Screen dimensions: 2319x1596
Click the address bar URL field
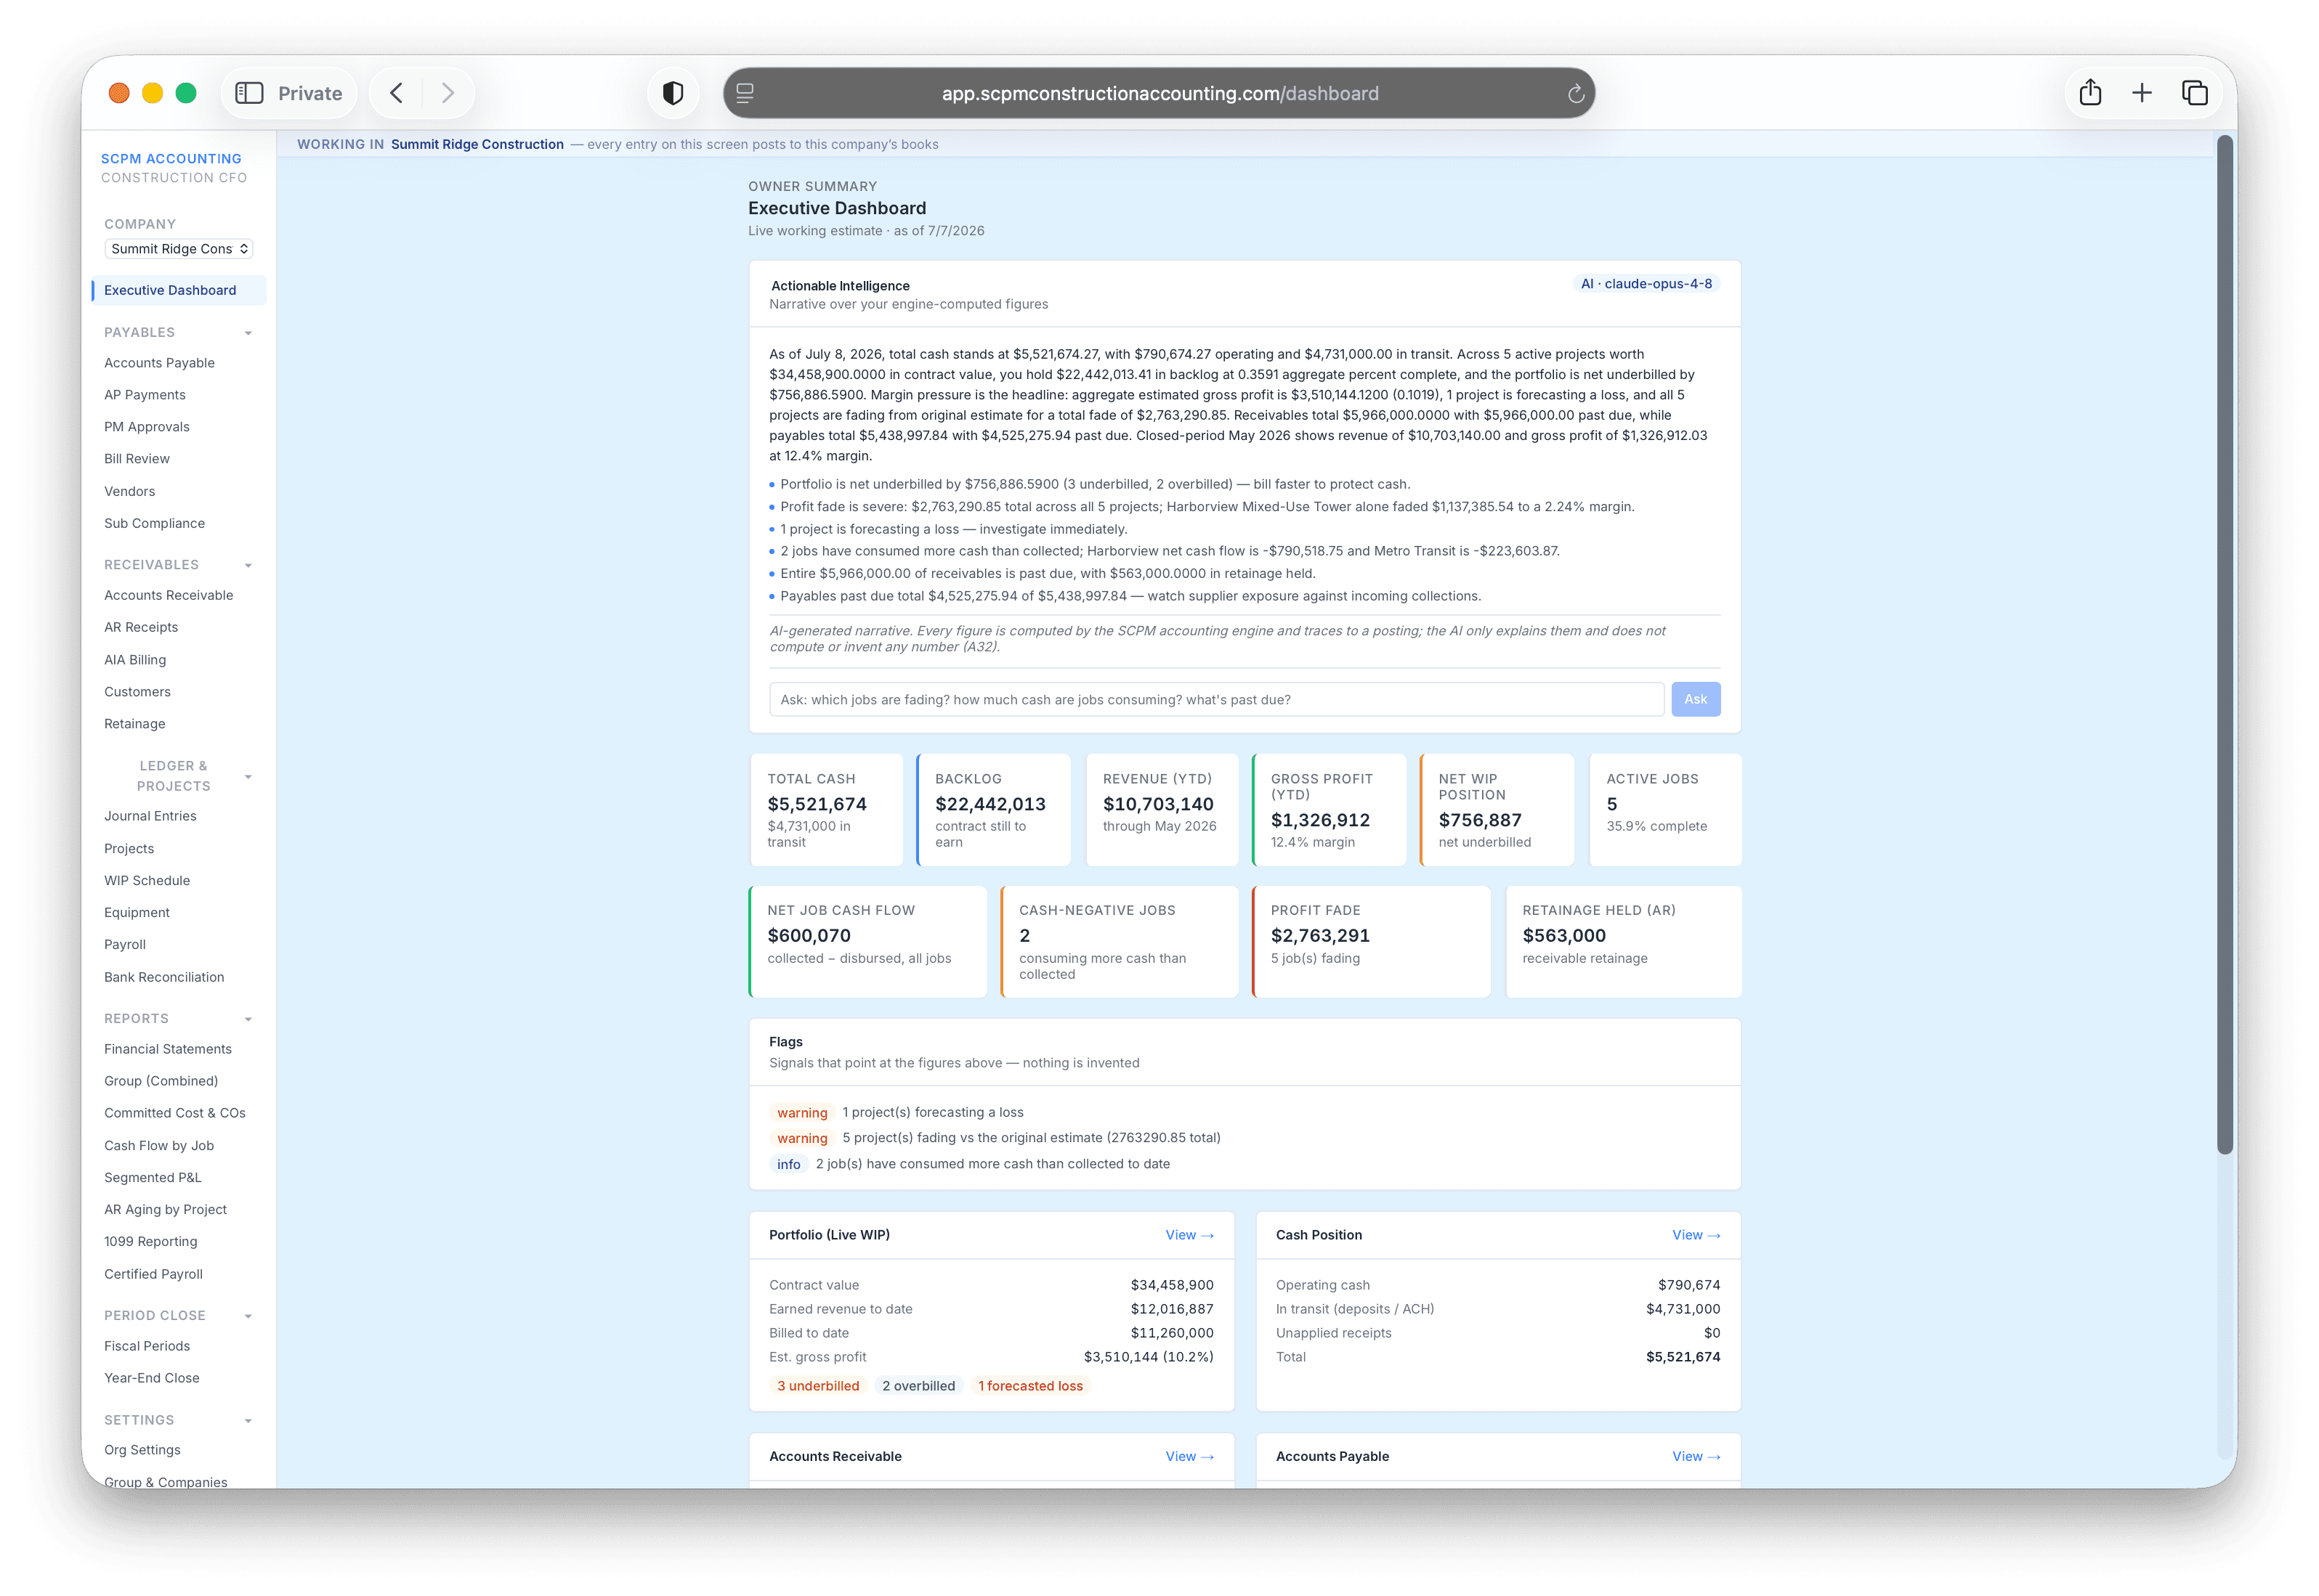(x=1159, y=93)
